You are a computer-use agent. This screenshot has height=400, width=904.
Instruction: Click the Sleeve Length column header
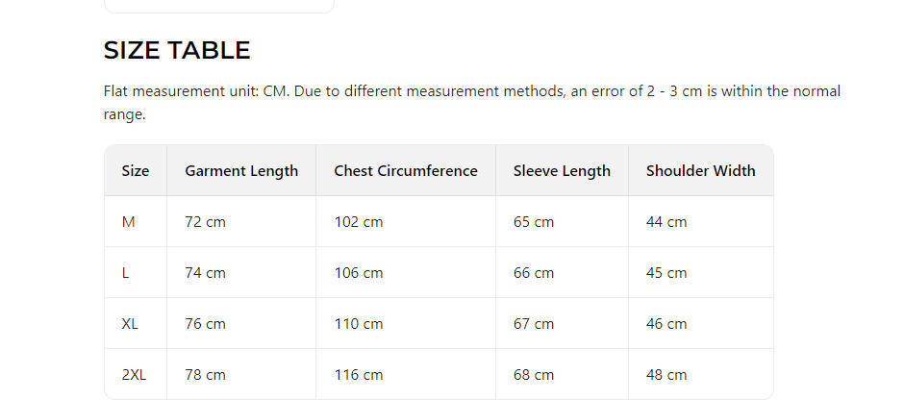point(562,171)
